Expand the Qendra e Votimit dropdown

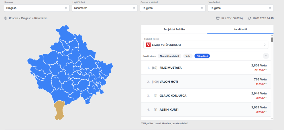(172, 8)
